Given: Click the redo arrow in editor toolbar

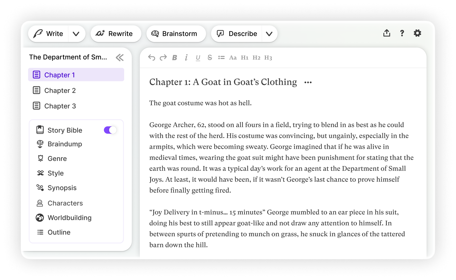Looking at the screenshot, I should [163, 58].
